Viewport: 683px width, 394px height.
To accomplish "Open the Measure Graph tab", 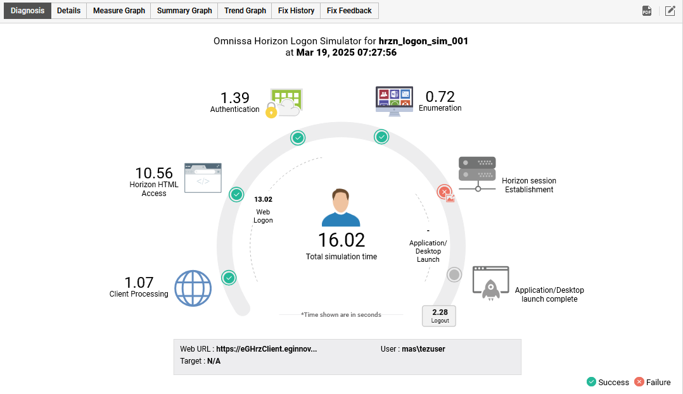I will pos(119,11).
